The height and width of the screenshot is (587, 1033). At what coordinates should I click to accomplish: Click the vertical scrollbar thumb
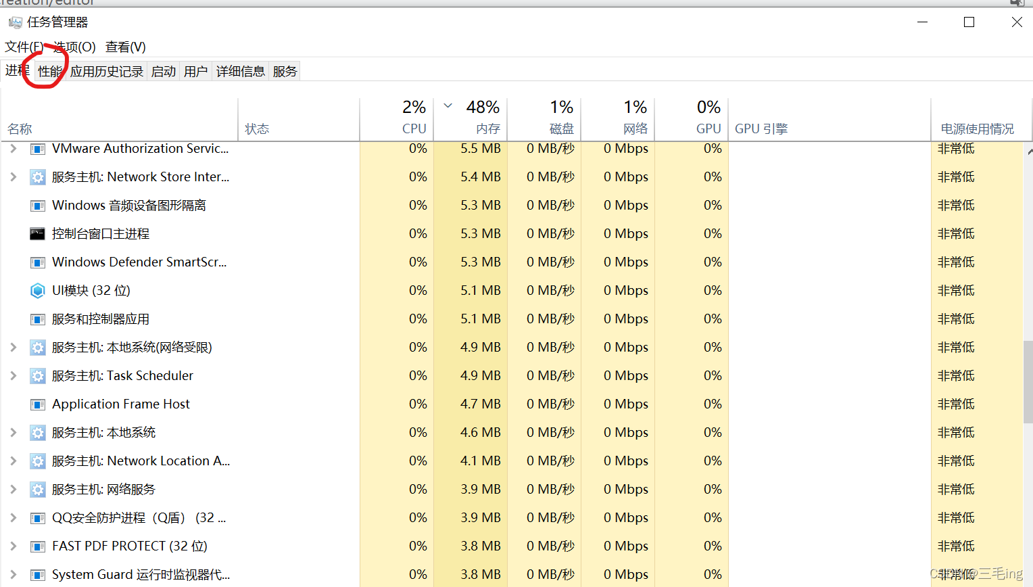coord(1028,381)
